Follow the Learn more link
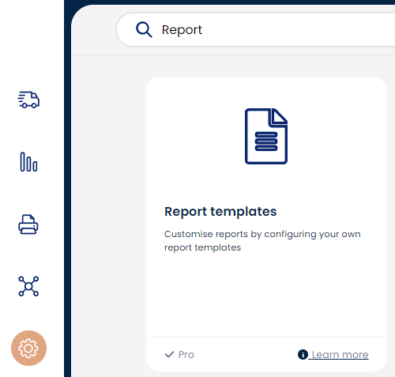 (x=340, y=355)
